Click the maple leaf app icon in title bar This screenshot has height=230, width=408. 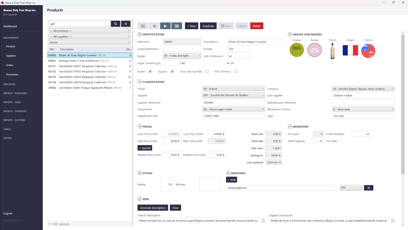tap(2, 2)
